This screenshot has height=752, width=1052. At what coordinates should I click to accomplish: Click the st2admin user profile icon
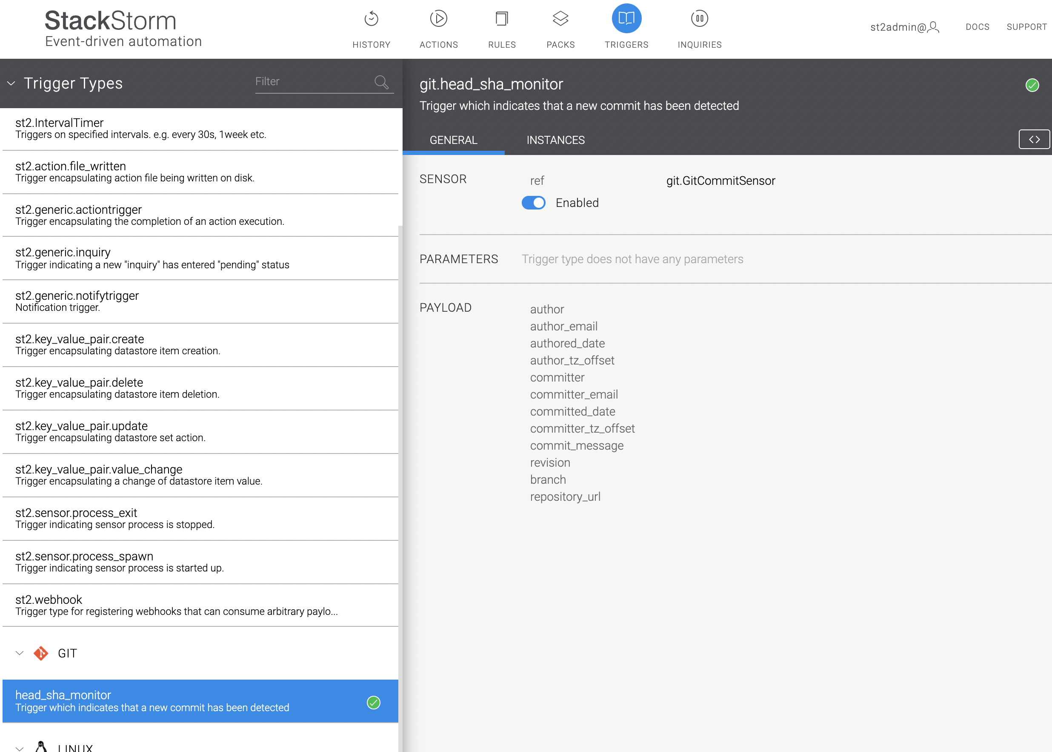click(x=934, y=27)
